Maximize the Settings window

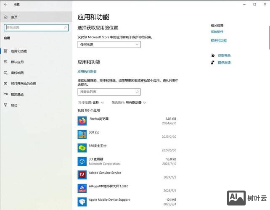(255, 4)
